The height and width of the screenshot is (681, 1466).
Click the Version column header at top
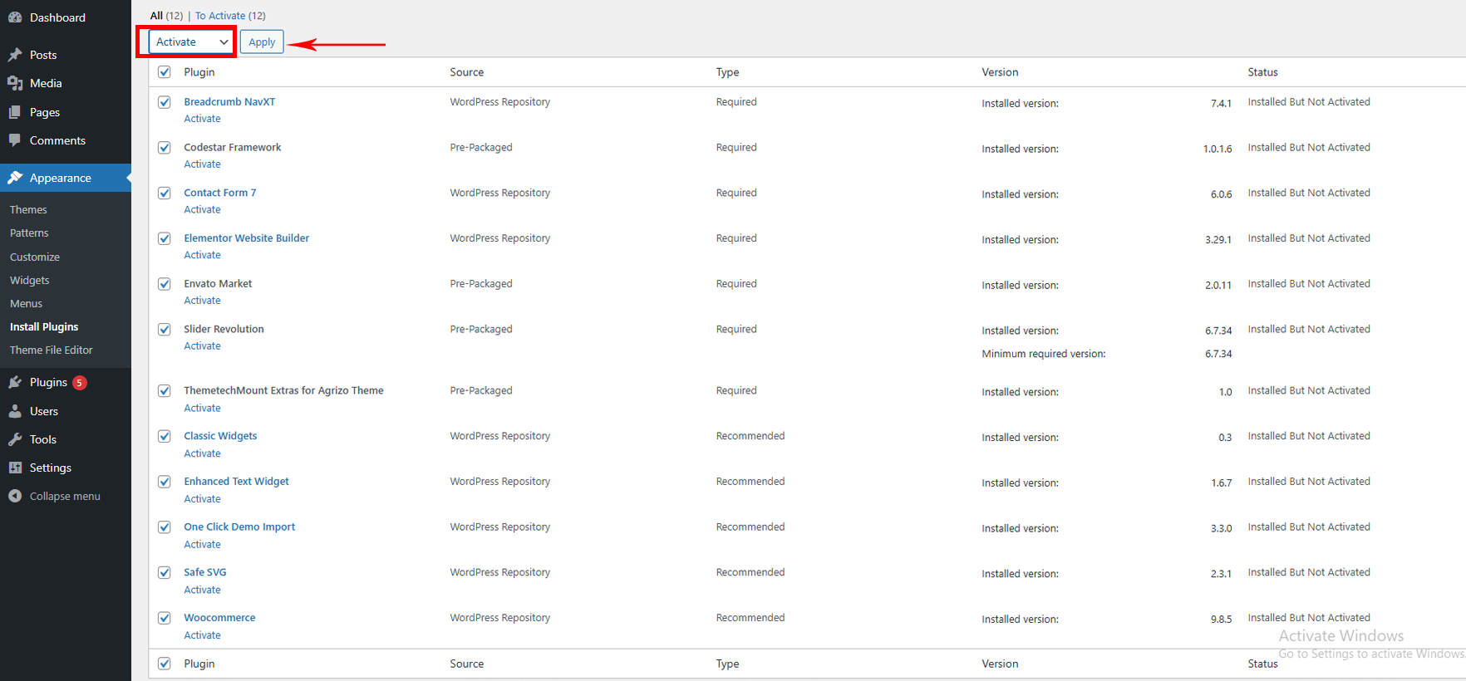coord(1000,72)
